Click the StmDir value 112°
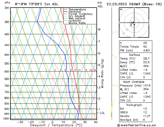This screenshot has height=127, width=164. [147, 116]
